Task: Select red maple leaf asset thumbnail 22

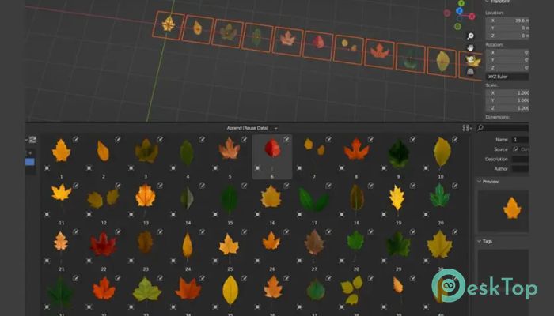Action: coord(103,243)
